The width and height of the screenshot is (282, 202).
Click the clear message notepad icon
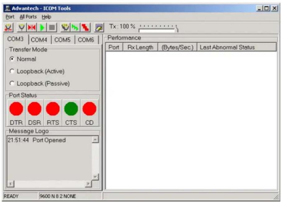tap(99, 28)
